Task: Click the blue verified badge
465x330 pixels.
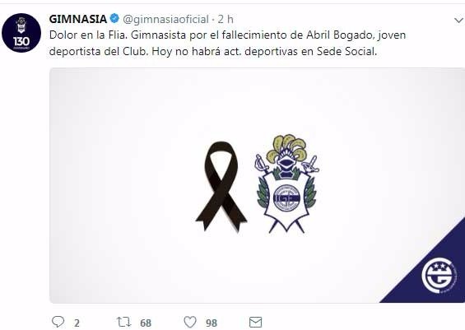Action: coord(114,19)
